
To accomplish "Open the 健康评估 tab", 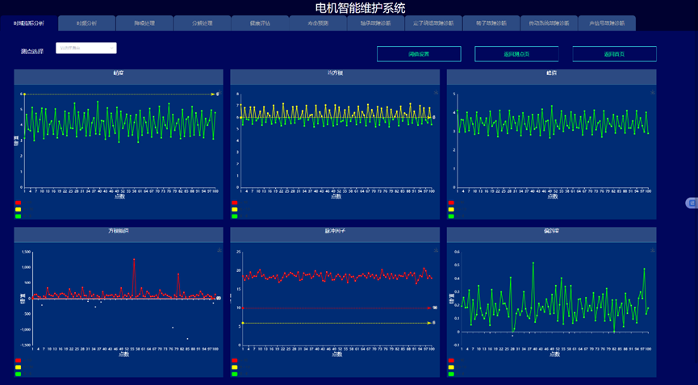I will (x=260, y=23).
